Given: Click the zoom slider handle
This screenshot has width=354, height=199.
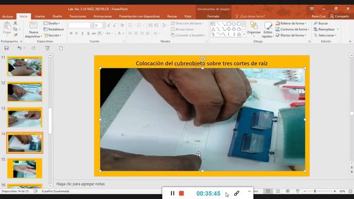Looking at the screenshot, I should [315, 191].
